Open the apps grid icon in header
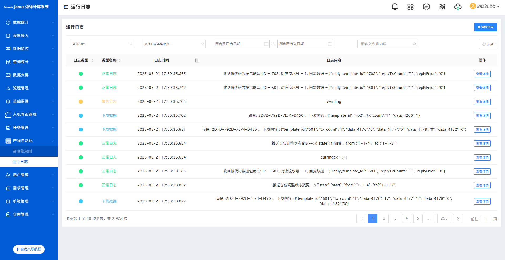505x260 pixels. pyautogui.click(x=410, y=7)
